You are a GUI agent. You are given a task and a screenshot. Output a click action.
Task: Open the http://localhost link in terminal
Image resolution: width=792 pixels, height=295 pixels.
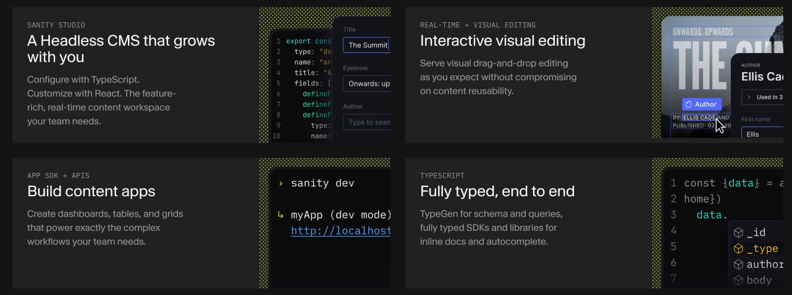point(341,231)
